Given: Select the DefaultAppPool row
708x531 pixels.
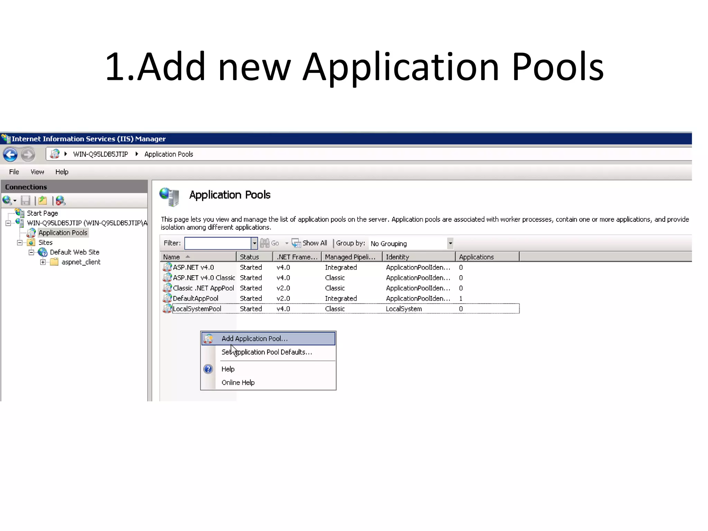Looking at the screenshot, I should point(196,298).
